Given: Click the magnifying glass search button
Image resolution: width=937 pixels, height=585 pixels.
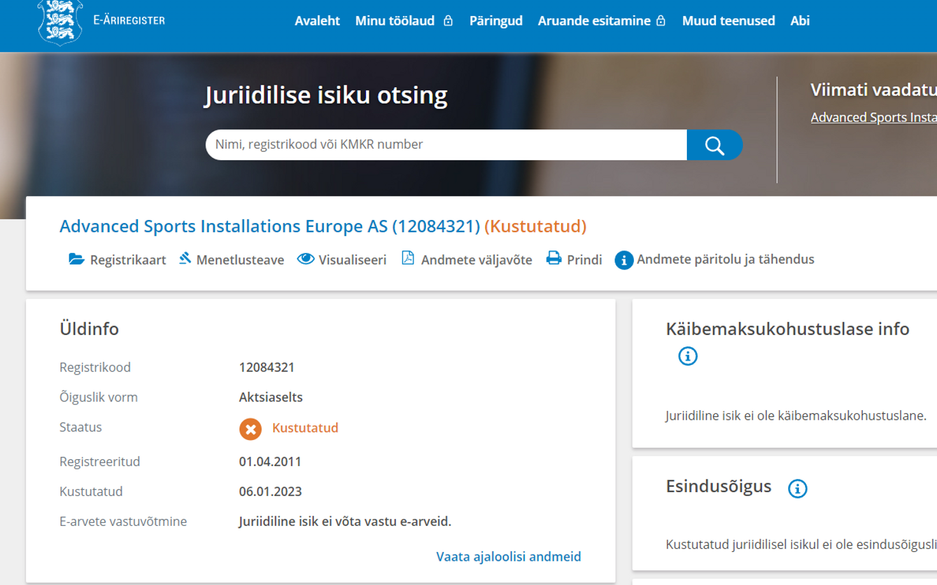Looking at the screenshot, I should click(714, 145).
